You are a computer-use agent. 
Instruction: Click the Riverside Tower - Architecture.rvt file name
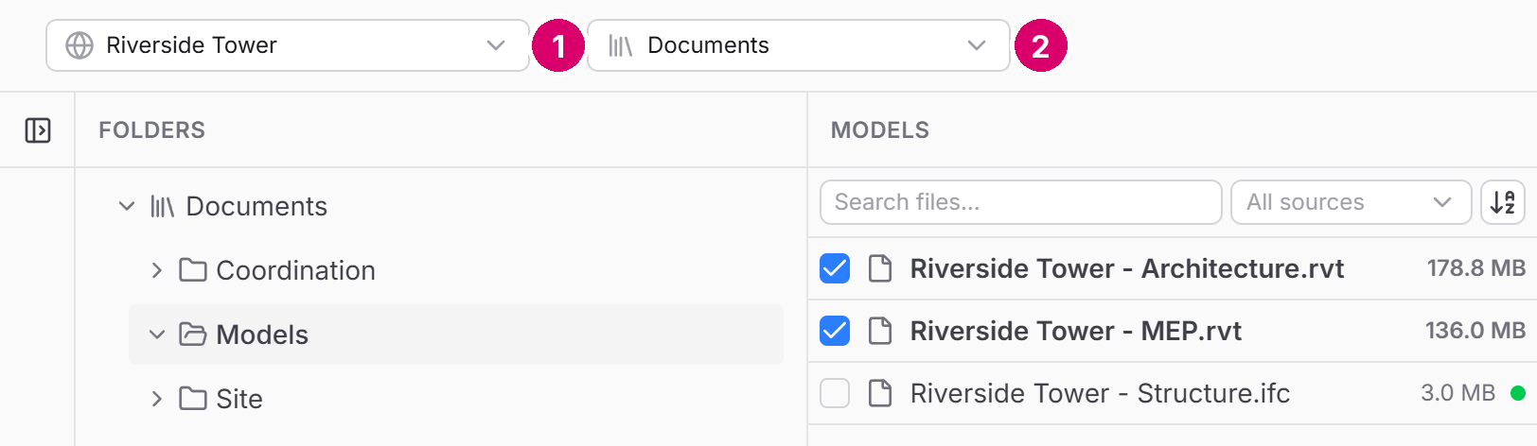[1127, 268]
